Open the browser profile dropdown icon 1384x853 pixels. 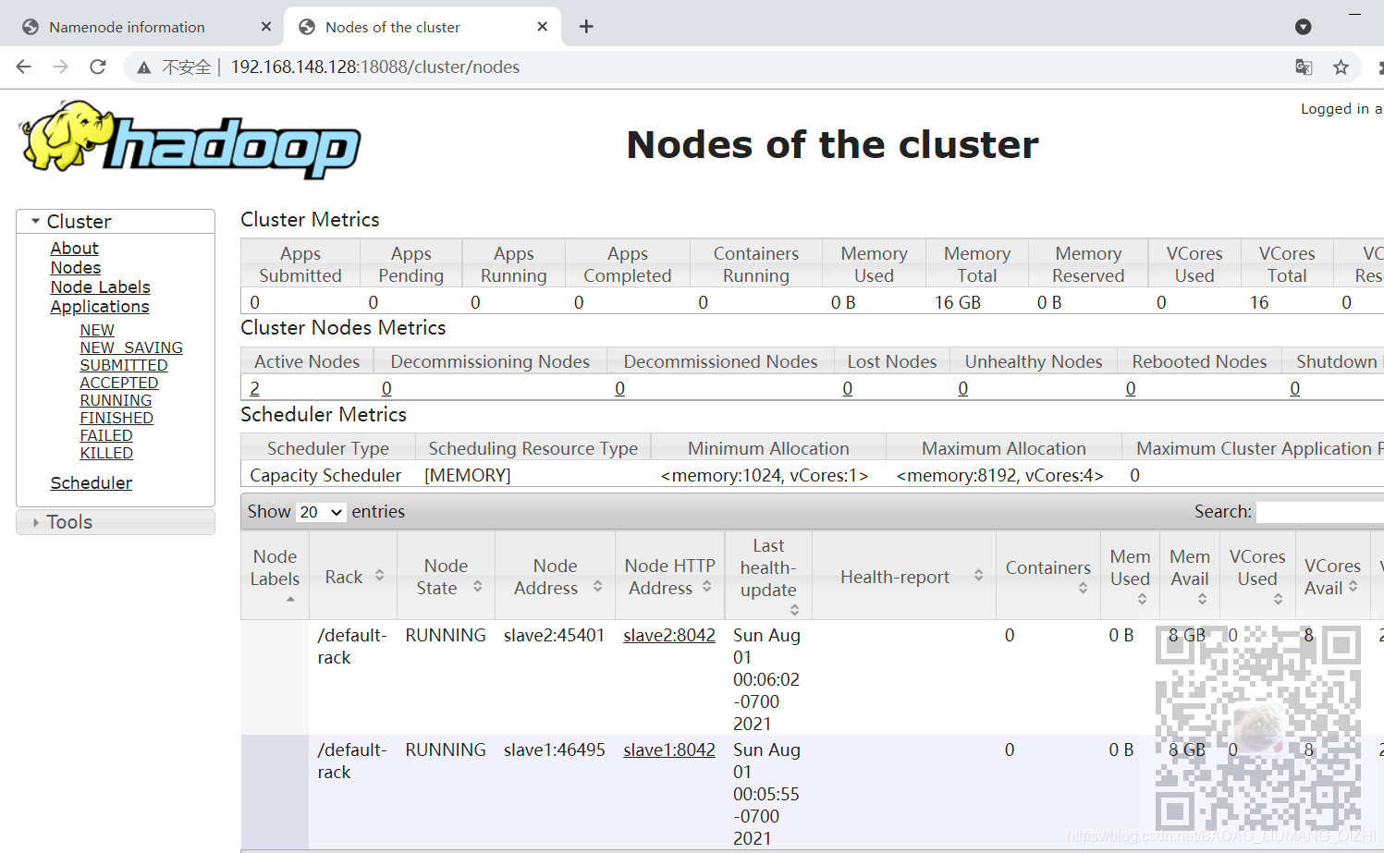1303,27
